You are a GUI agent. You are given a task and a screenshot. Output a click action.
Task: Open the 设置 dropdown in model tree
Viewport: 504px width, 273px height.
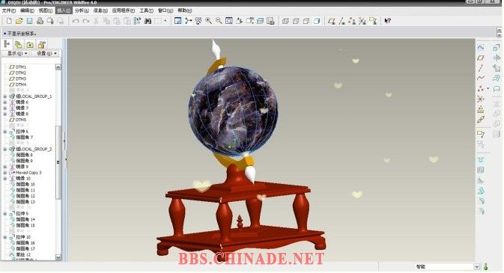tap(46, 53)
